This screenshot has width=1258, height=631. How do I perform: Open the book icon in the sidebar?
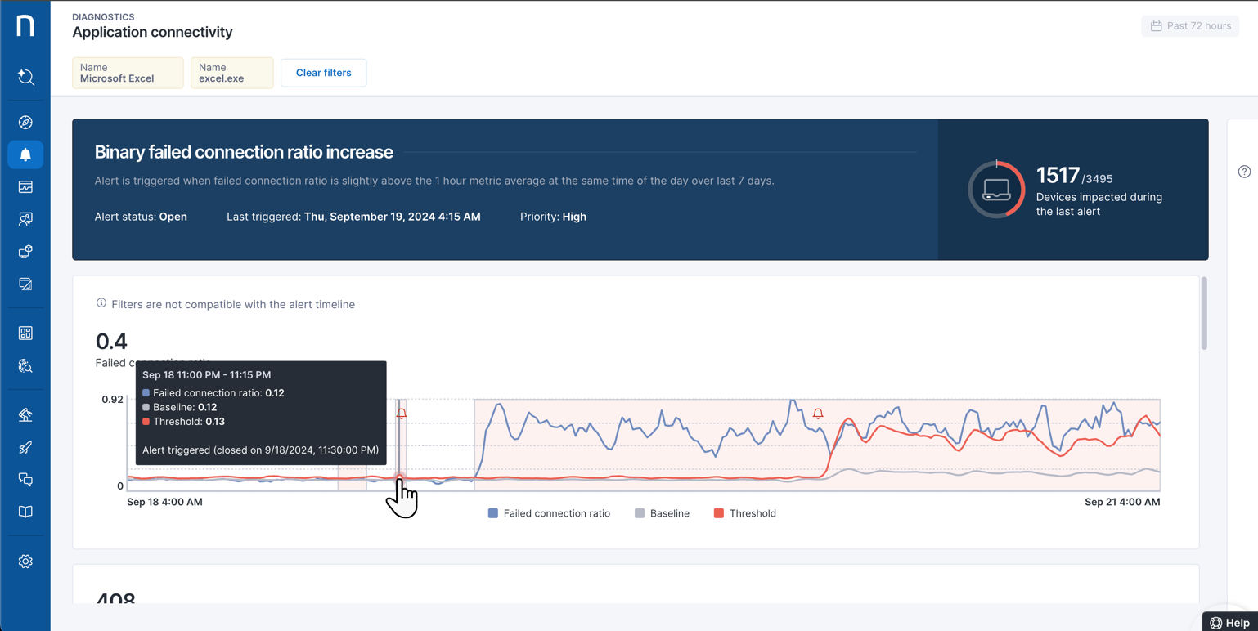(25, 512)
